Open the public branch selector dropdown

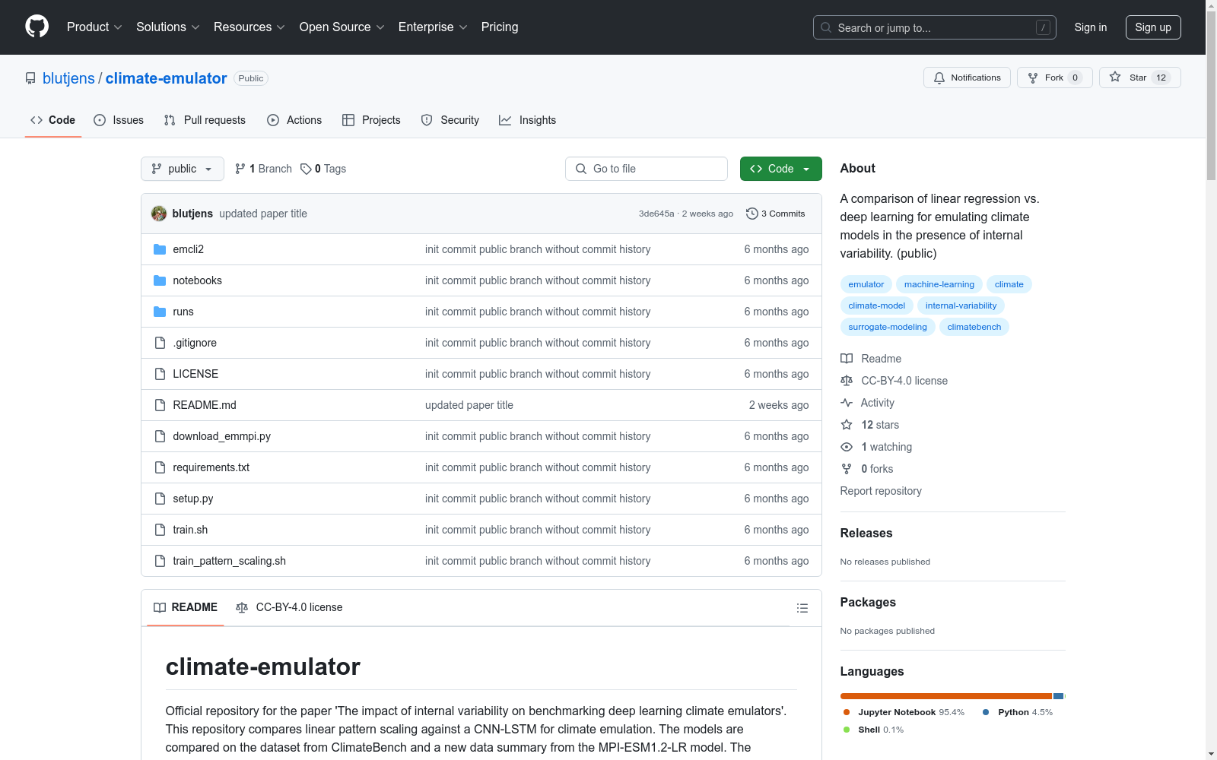pyautogui.click(x=183, y=169)
